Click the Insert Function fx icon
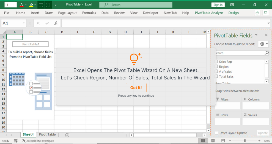Viewport: 272px width, 144px height. tap(56, 23)
